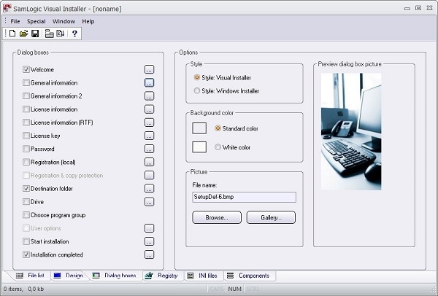The image size is (438, 296).
Task: Save project using the floppy disk icon
Action: click(35, 34)
